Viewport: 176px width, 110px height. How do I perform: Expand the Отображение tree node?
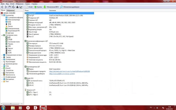tap(2, 59)
